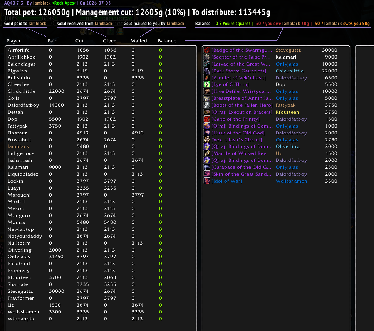
Task: Click Mantle of Wicked Revenge icon
Action: tap(207, 153)
